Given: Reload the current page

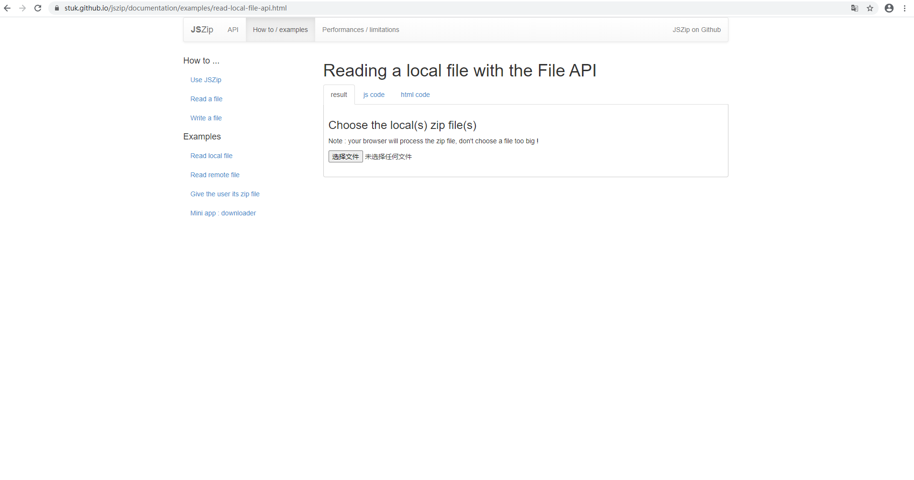Looking at the screenshot, I should [x=38, y=8].
